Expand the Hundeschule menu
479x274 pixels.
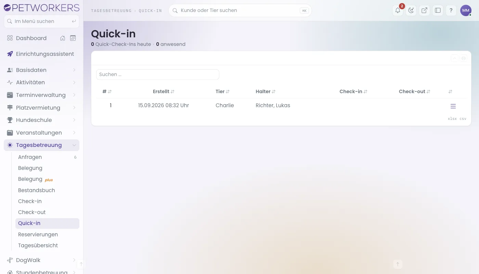[41, 120]
